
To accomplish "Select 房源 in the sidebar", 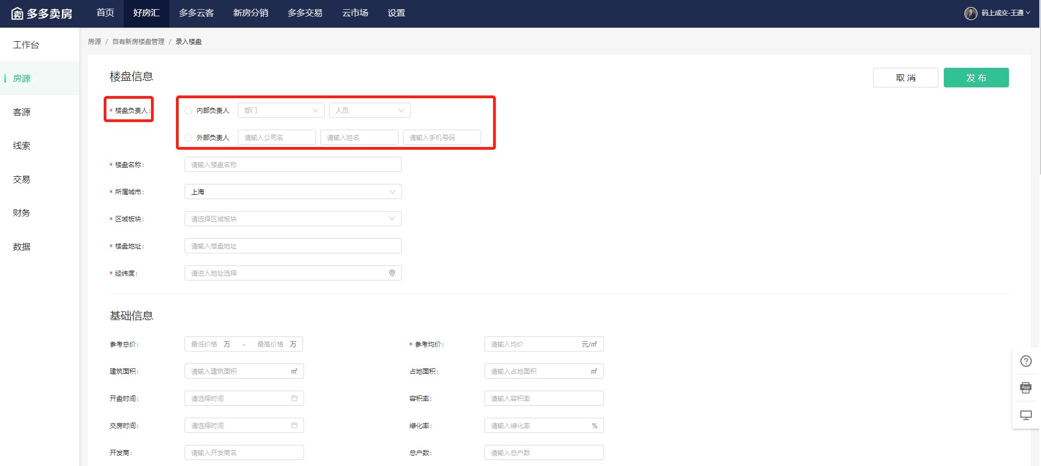I will [x=40, y=78].
